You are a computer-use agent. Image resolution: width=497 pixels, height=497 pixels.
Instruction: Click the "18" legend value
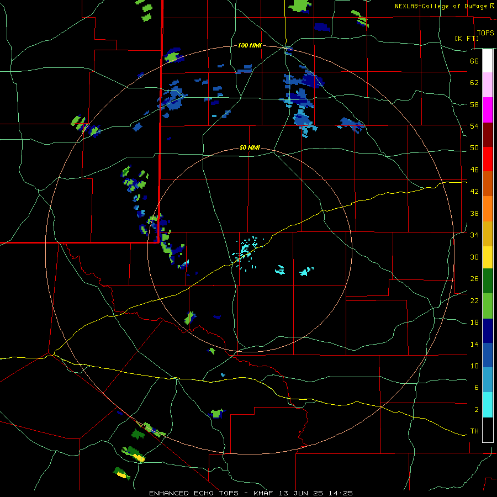pyautogui.click(x=474, y=322)
